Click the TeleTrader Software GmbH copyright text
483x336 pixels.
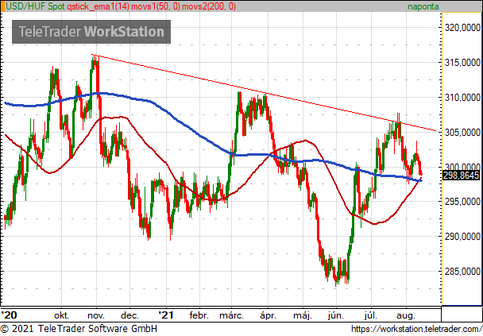click(x=79, y=329)
